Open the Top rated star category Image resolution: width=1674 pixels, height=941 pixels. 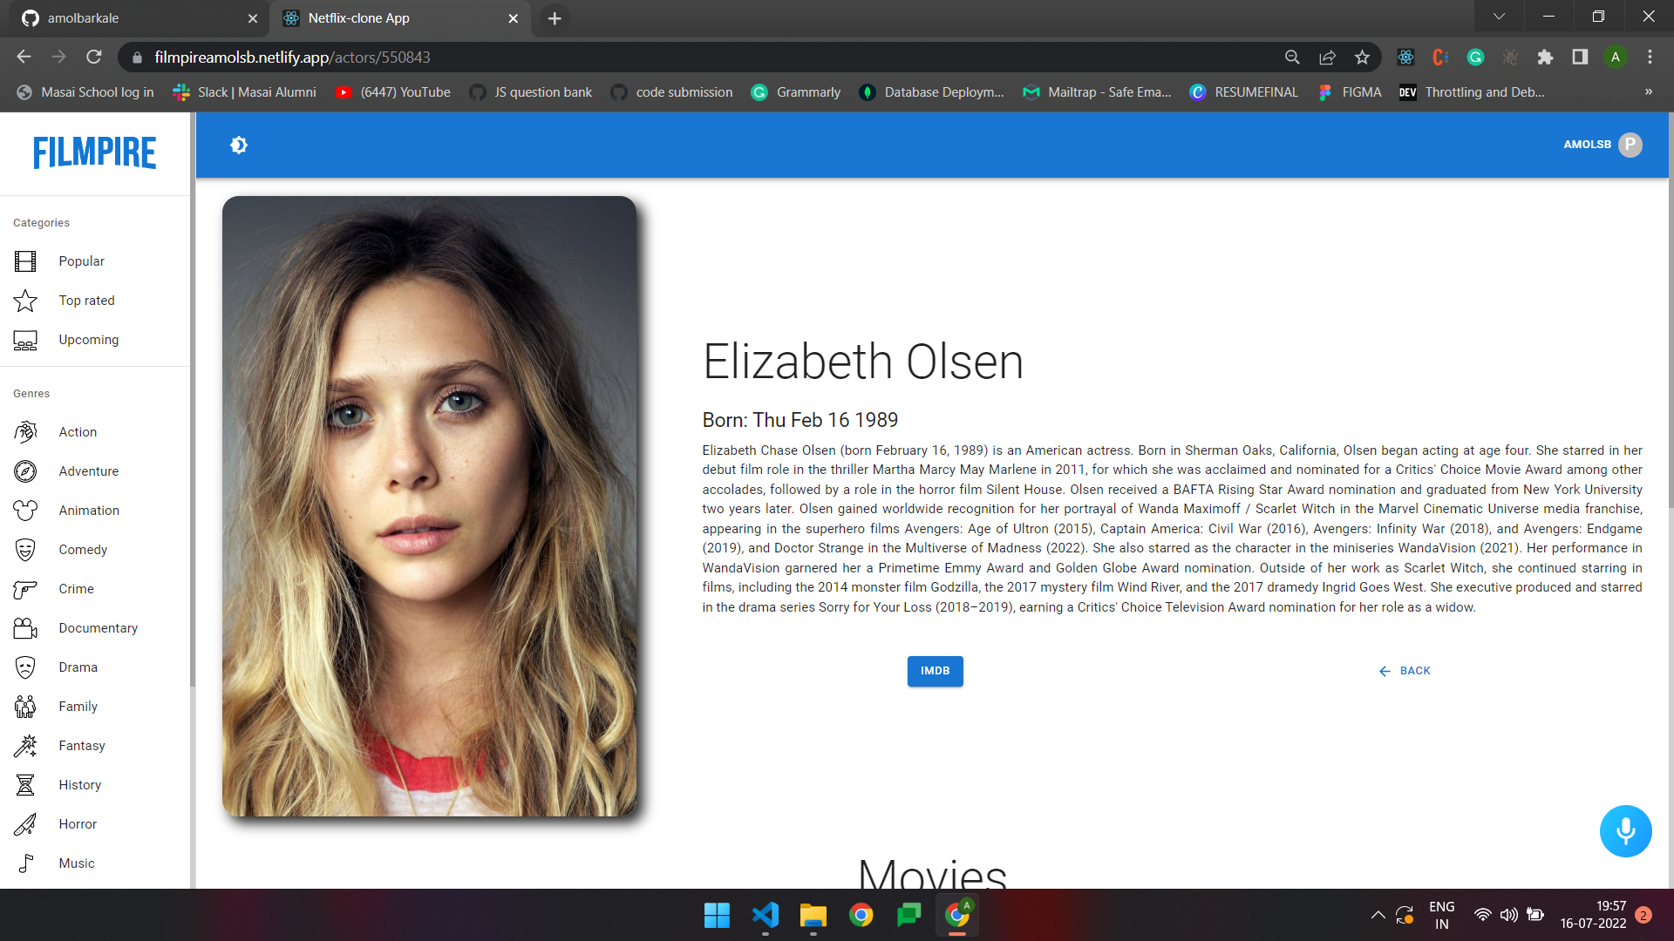coord(25,301)
